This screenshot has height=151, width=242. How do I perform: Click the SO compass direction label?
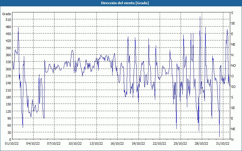click(233, 87)
